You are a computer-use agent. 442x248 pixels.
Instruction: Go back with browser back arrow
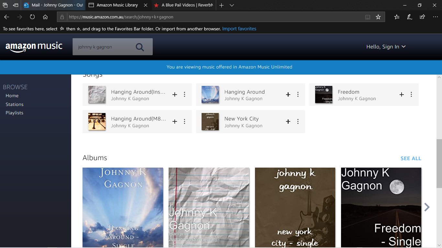click(6, 17)
